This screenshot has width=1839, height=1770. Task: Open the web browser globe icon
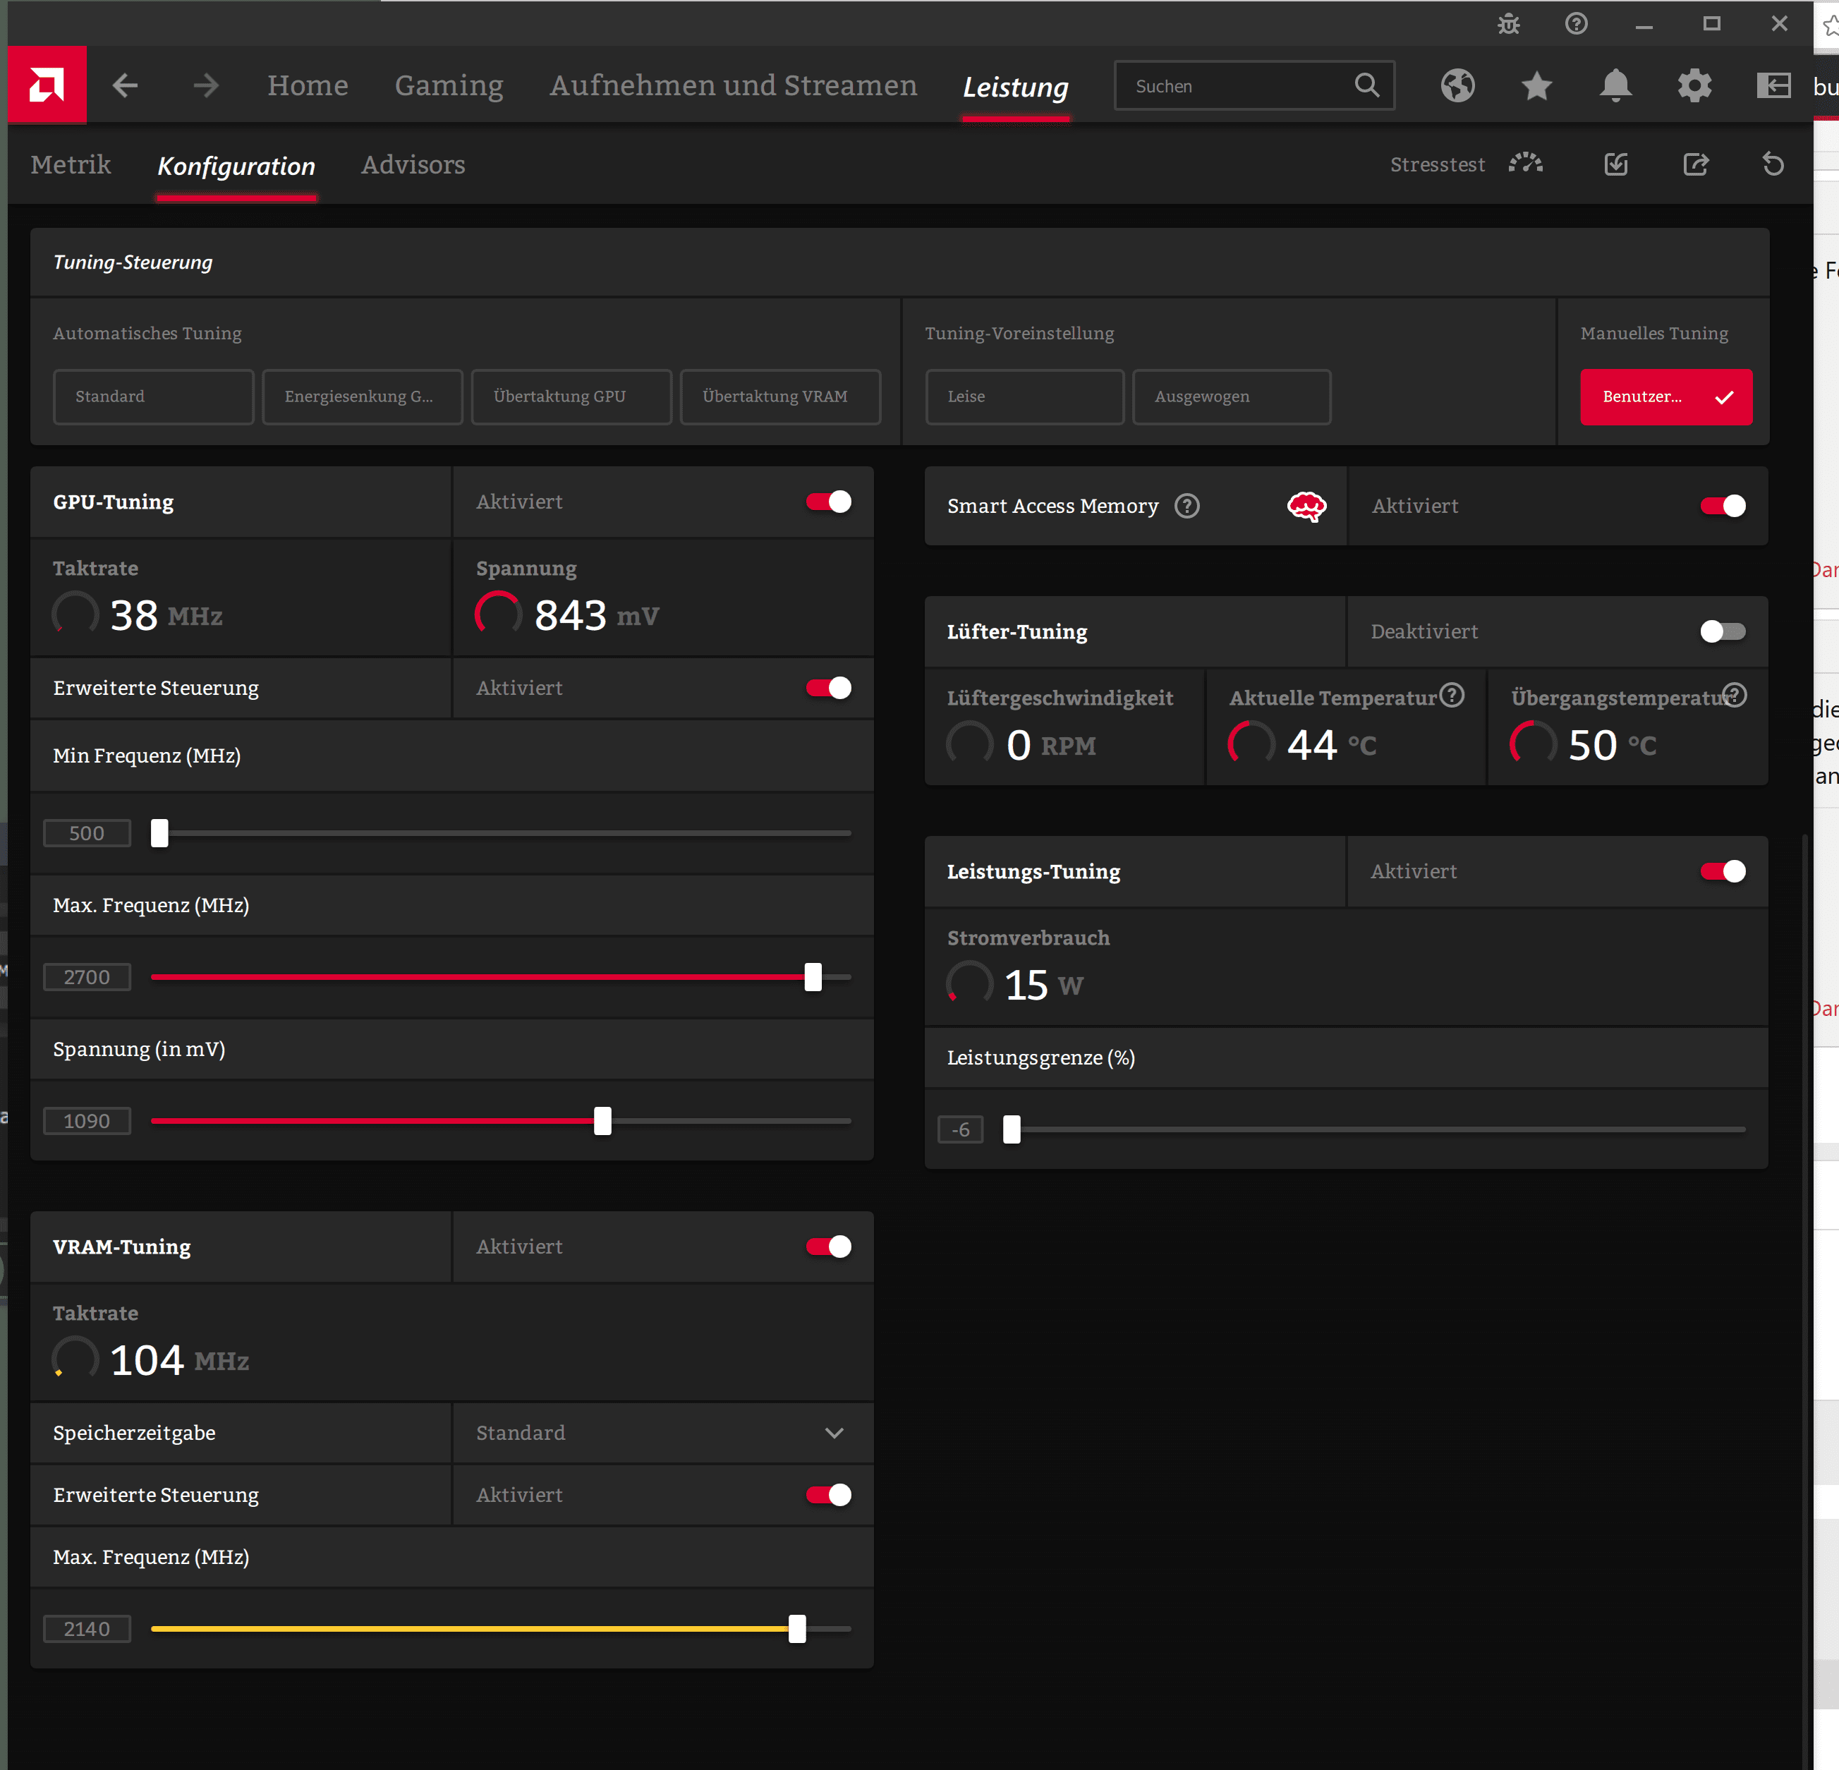click(1457, 85)
